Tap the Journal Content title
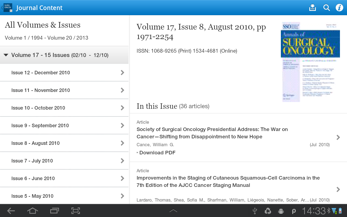The width and height of the screenshot is (347, 217). tap(39, 8)
